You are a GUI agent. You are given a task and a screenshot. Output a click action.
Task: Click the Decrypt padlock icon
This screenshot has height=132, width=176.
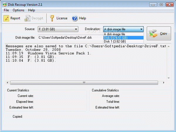click(x=27, y=18)
